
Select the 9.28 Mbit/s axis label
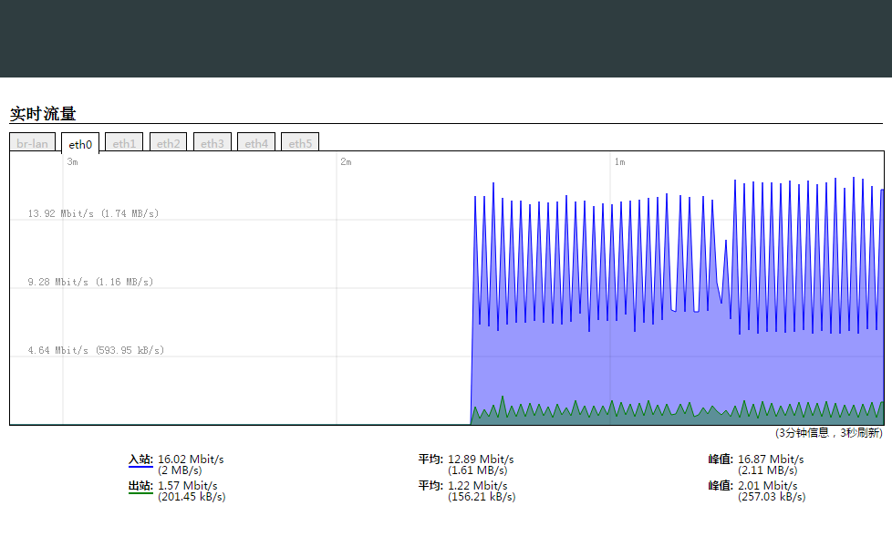click(90, 282)
